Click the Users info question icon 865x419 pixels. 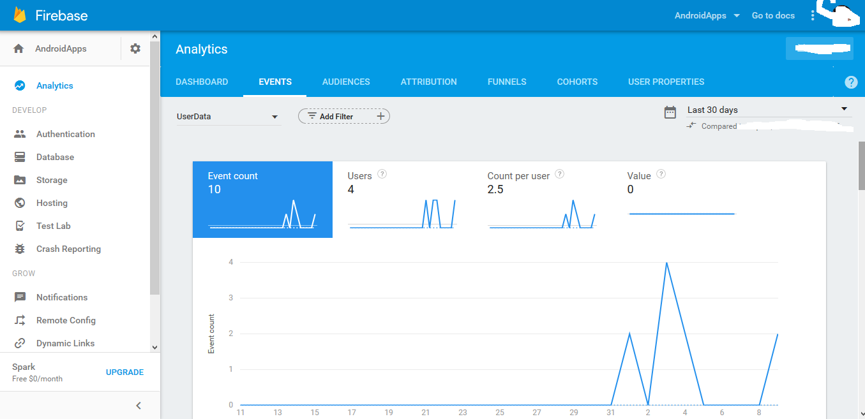382,173
